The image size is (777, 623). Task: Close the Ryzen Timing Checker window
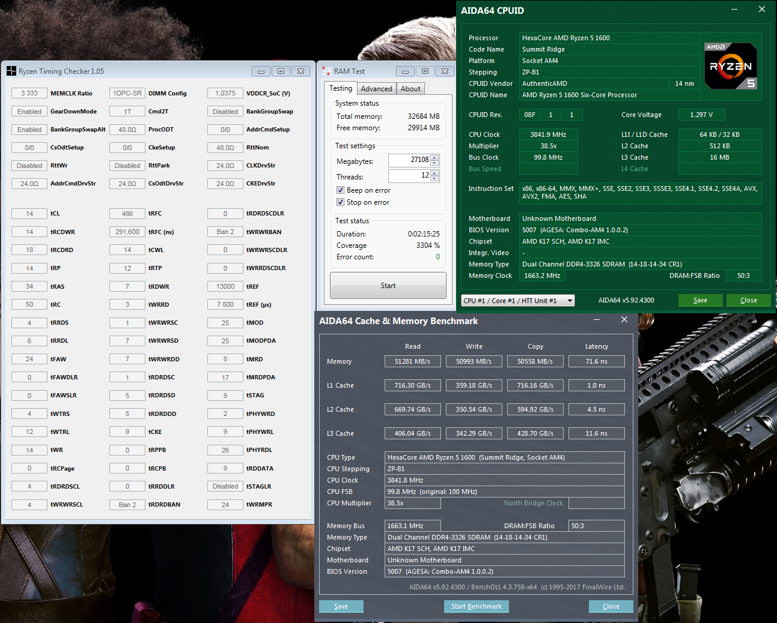click(300, 71)
